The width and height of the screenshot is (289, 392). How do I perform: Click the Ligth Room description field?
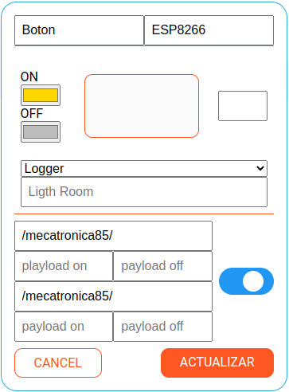point(144,192)
